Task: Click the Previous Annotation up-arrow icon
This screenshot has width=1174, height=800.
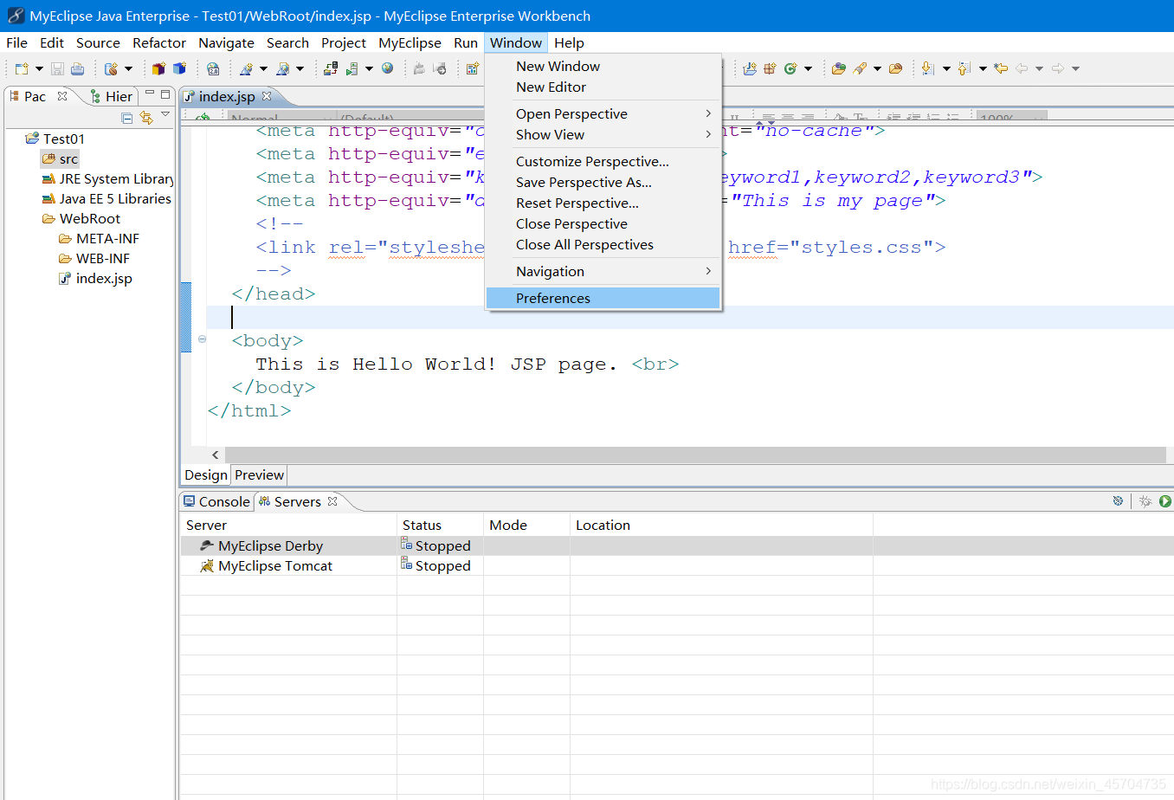Action: (x=964, y=68)
